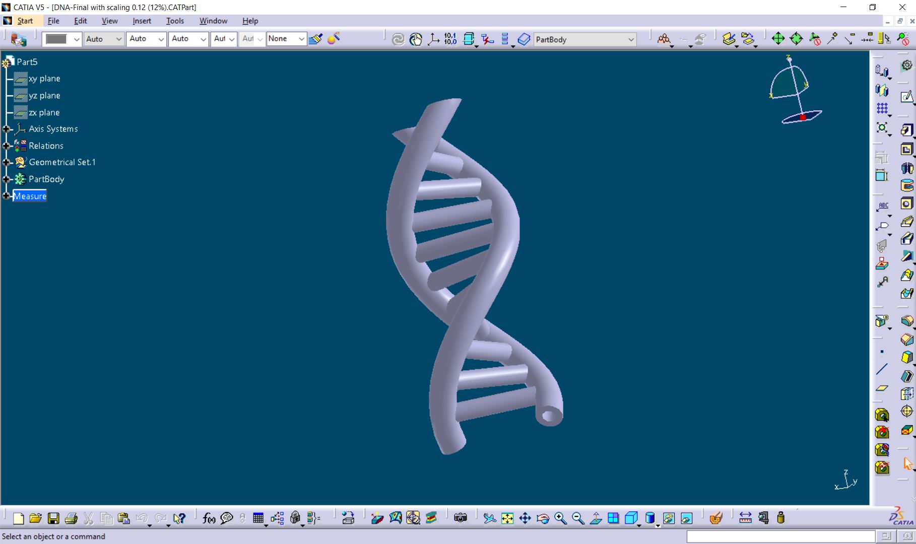Screen dimensions: 916x544
Task: Select the Rotate view tool
Action: 543,518
